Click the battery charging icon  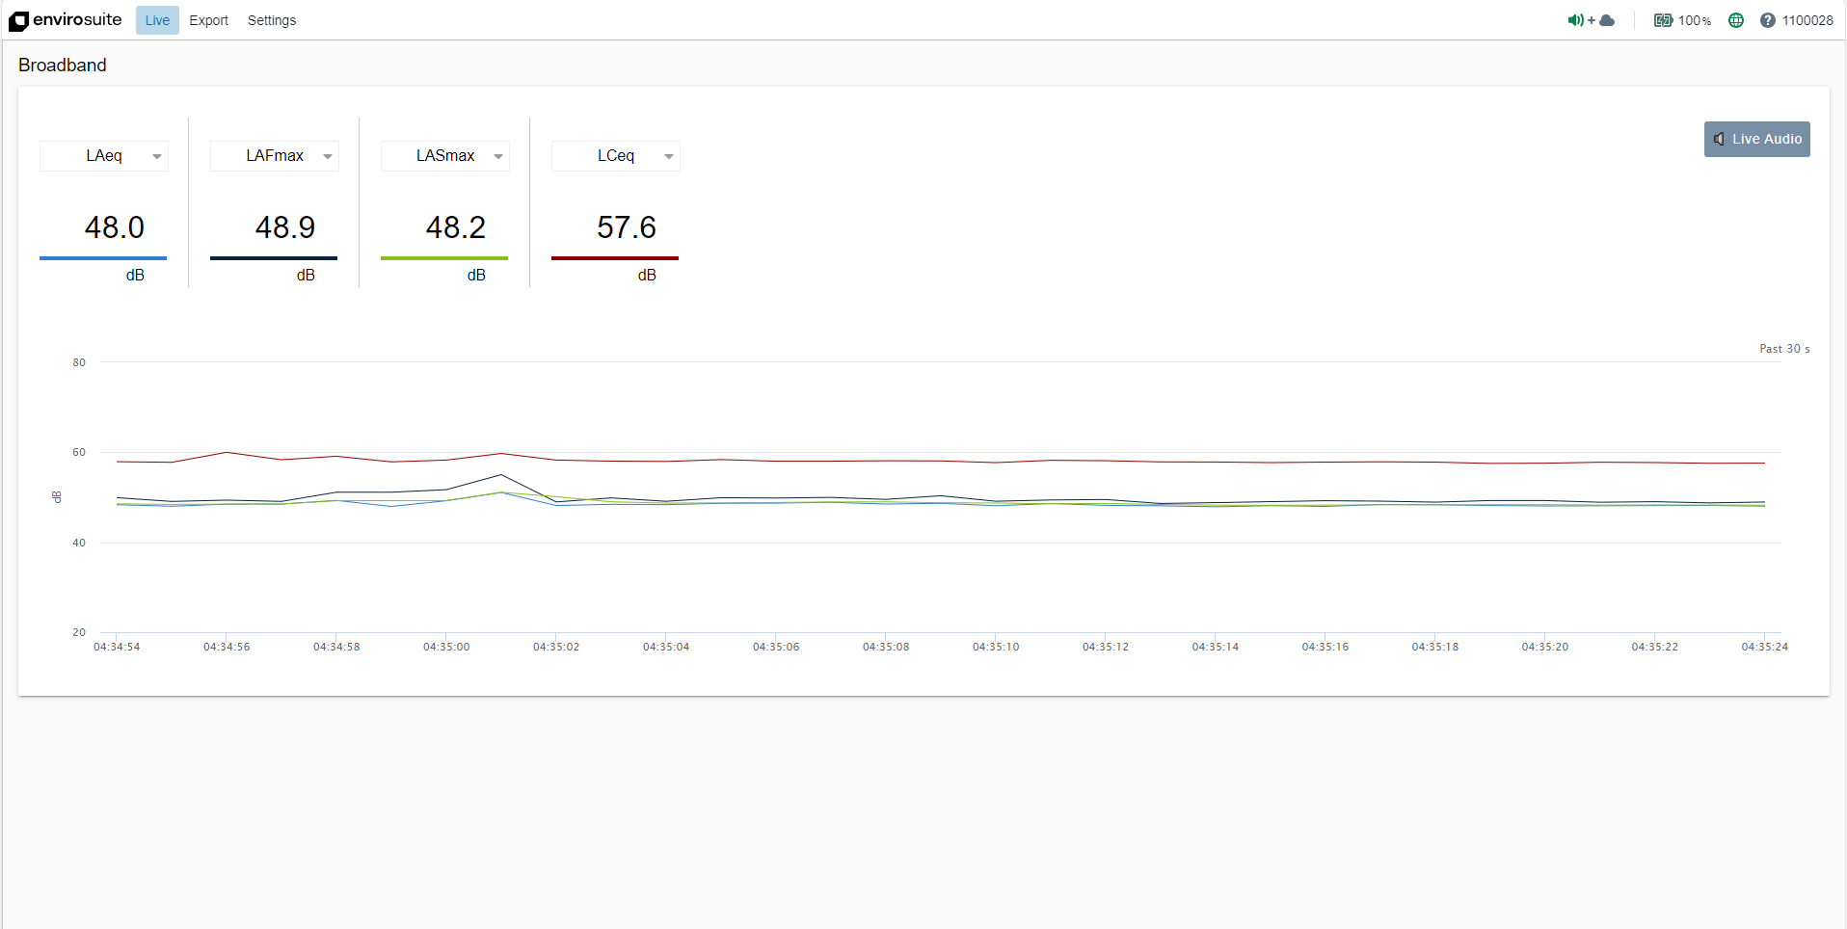pyautogui.click(x=1663, y=20)
